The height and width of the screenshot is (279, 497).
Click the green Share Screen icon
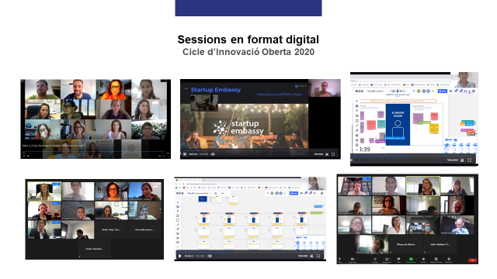tap(411, 259)
